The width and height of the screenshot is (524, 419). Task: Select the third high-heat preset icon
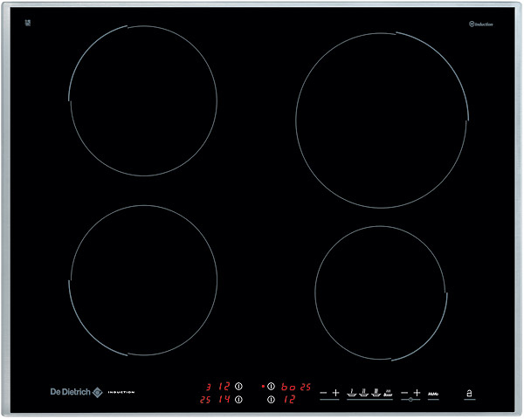pos(376,394)
